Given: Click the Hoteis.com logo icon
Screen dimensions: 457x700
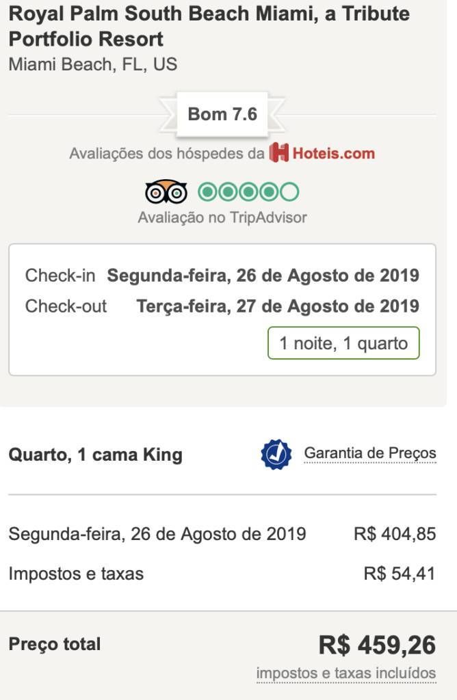Looking at the screenshot, I should click(x=278, y=152).
